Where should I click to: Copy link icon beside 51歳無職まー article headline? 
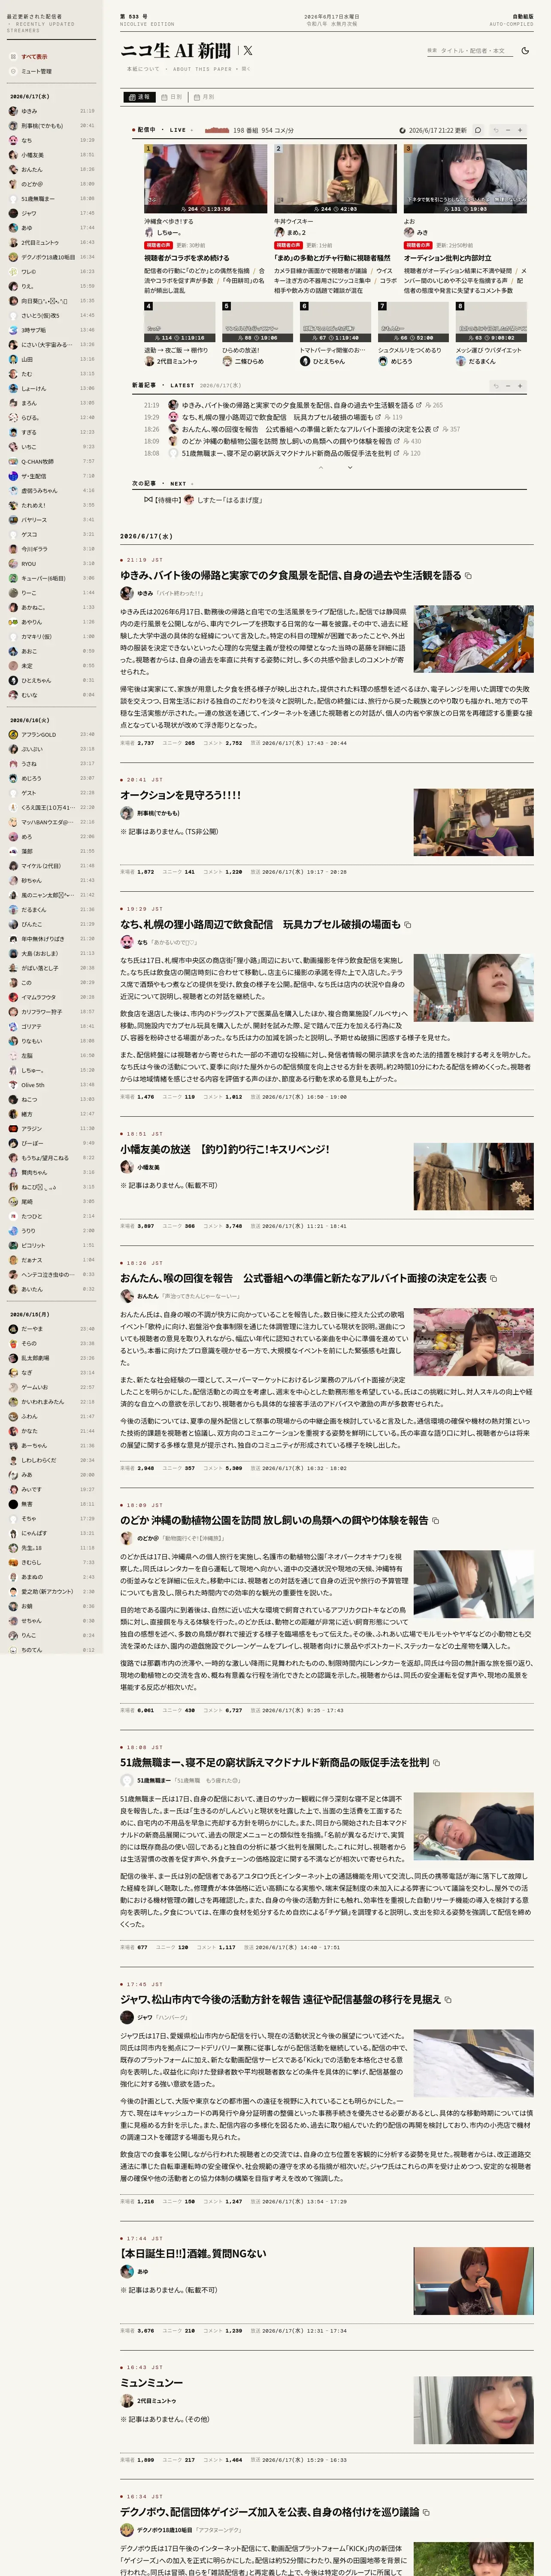tap(437, 1762)
